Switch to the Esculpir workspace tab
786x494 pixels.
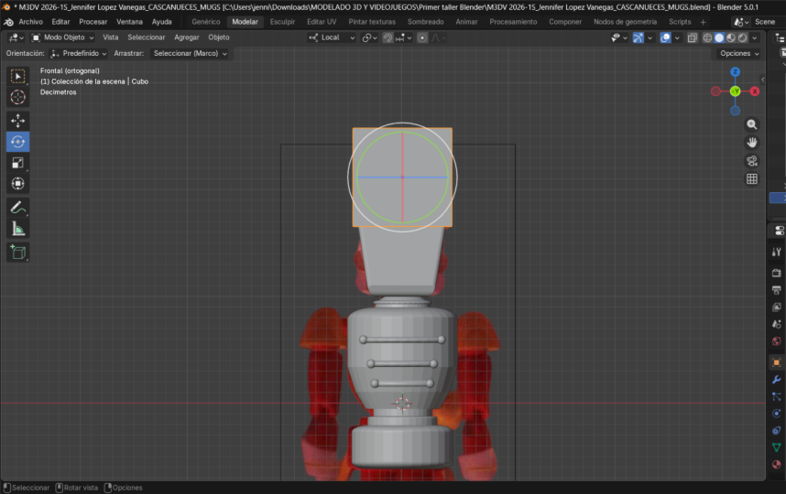pyautogui.click(x=282, y=21)
